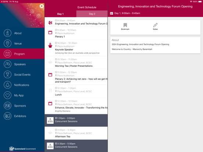Viewport: 203px width, 152px height.
Task: Switch to the Day 2 tab
Action: [x=92, y=14]
